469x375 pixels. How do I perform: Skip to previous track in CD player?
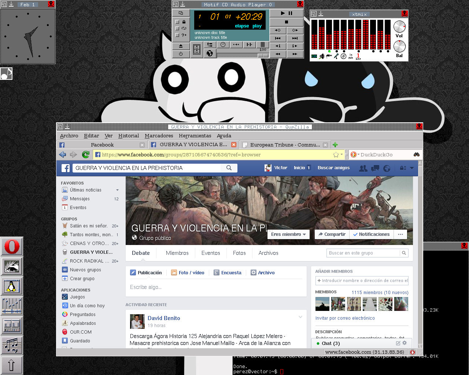[278, 38]
